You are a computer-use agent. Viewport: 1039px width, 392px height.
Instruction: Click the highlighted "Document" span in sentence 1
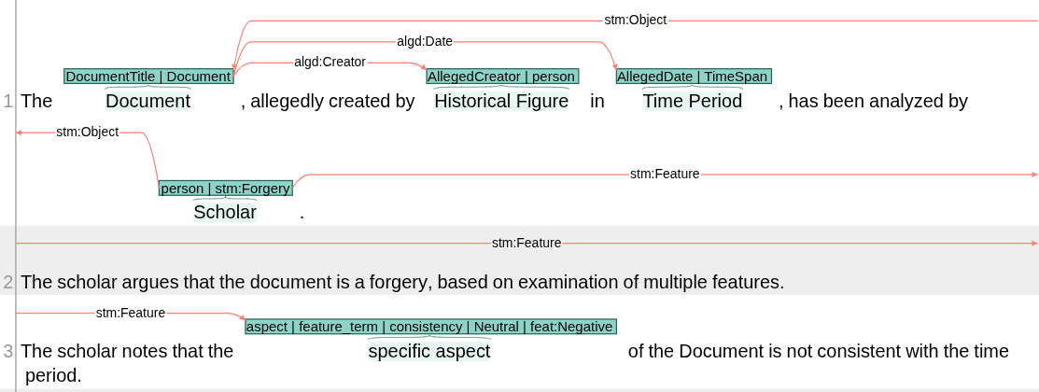[147, 101]
